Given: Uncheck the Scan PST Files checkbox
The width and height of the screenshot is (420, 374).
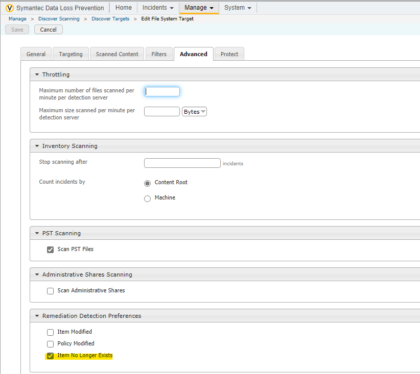Looking at the screenshot, I should coord(50,250).
